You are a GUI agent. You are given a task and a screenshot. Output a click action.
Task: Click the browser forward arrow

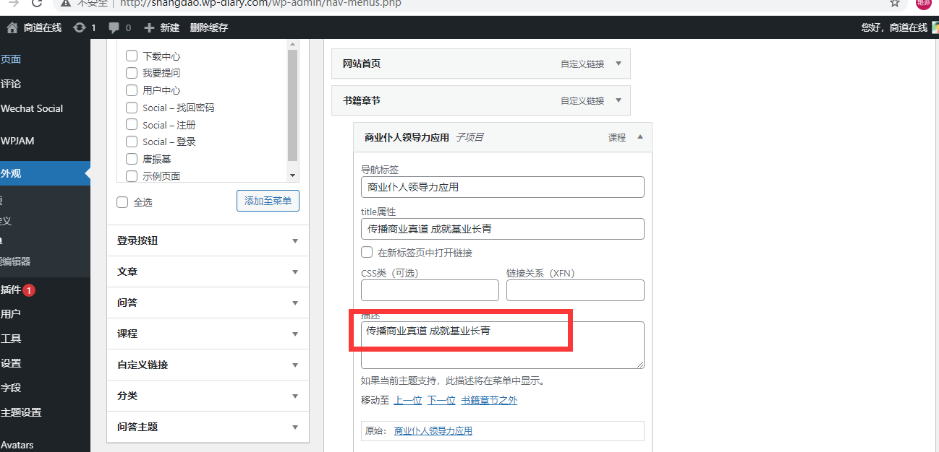[14, 4]
